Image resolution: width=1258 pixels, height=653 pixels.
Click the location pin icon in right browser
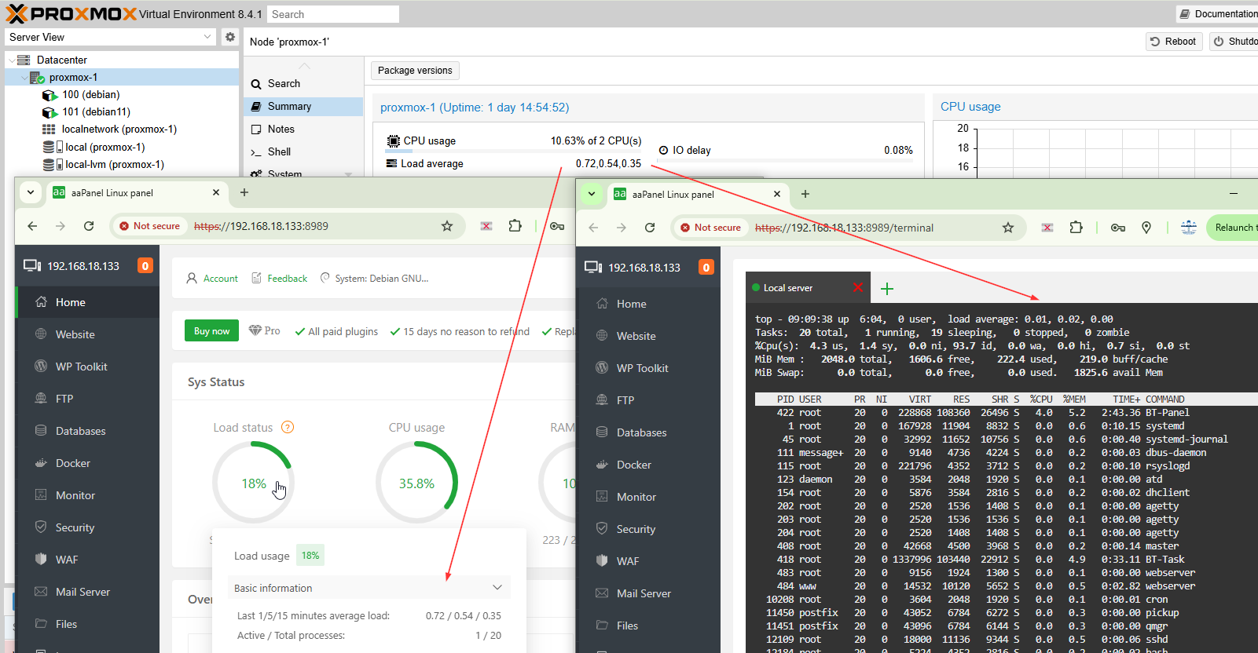click(1146, 228)
